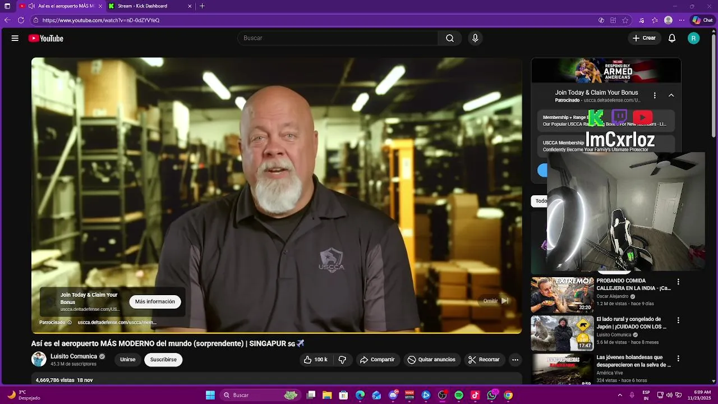718x404 pixels.
Task: Open the three-dot more actions under video
Action: click(515, 360)
